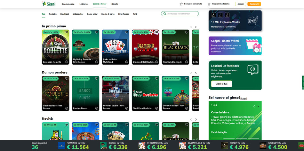
Task: Open info for Premium Blackjack
Action: click(187, 62)
